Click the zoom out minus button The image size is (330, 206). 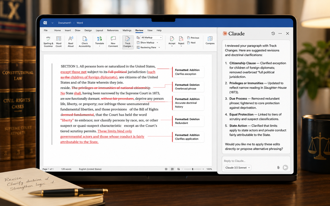pyautogui.click(x=182, y=169)
